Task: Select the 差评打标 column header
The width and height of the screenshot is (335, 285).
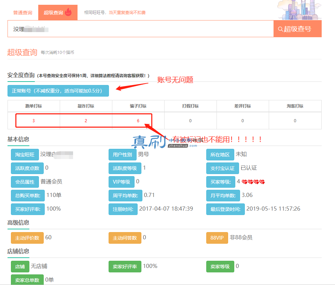Action: (x=242, y=106)
